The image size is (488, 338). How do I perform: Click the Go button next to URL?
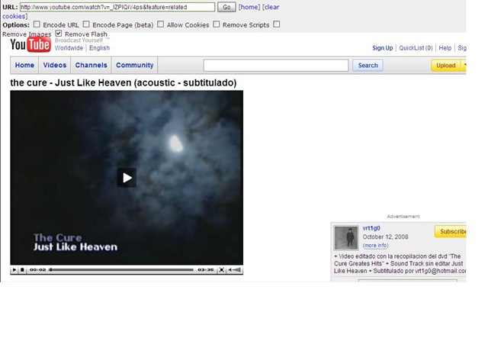[x=226, y=7]
